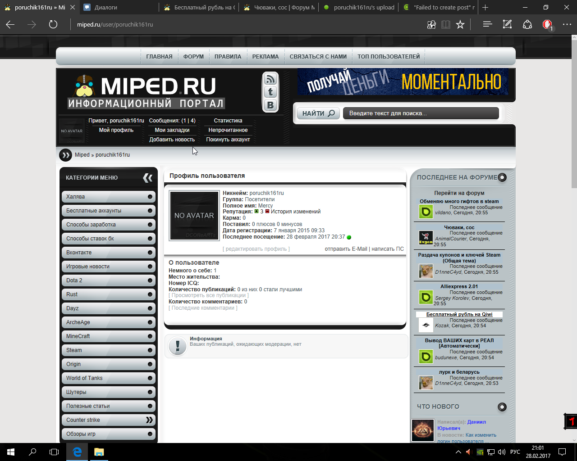Open the Халява category
Image resolution: width=577 pixels, height=461 pixels.
[108, 197]
